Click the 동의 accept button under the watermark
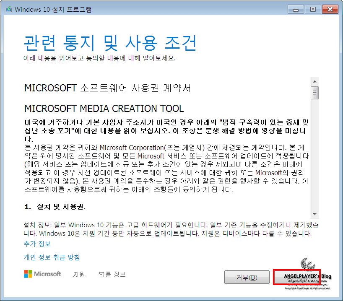Image resolution: width=343 pixels, height=301 pixels. 297,277
